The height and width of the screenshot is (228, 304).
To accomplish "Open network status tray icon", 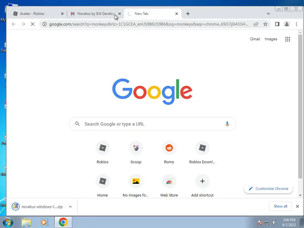I will (267, 222).
